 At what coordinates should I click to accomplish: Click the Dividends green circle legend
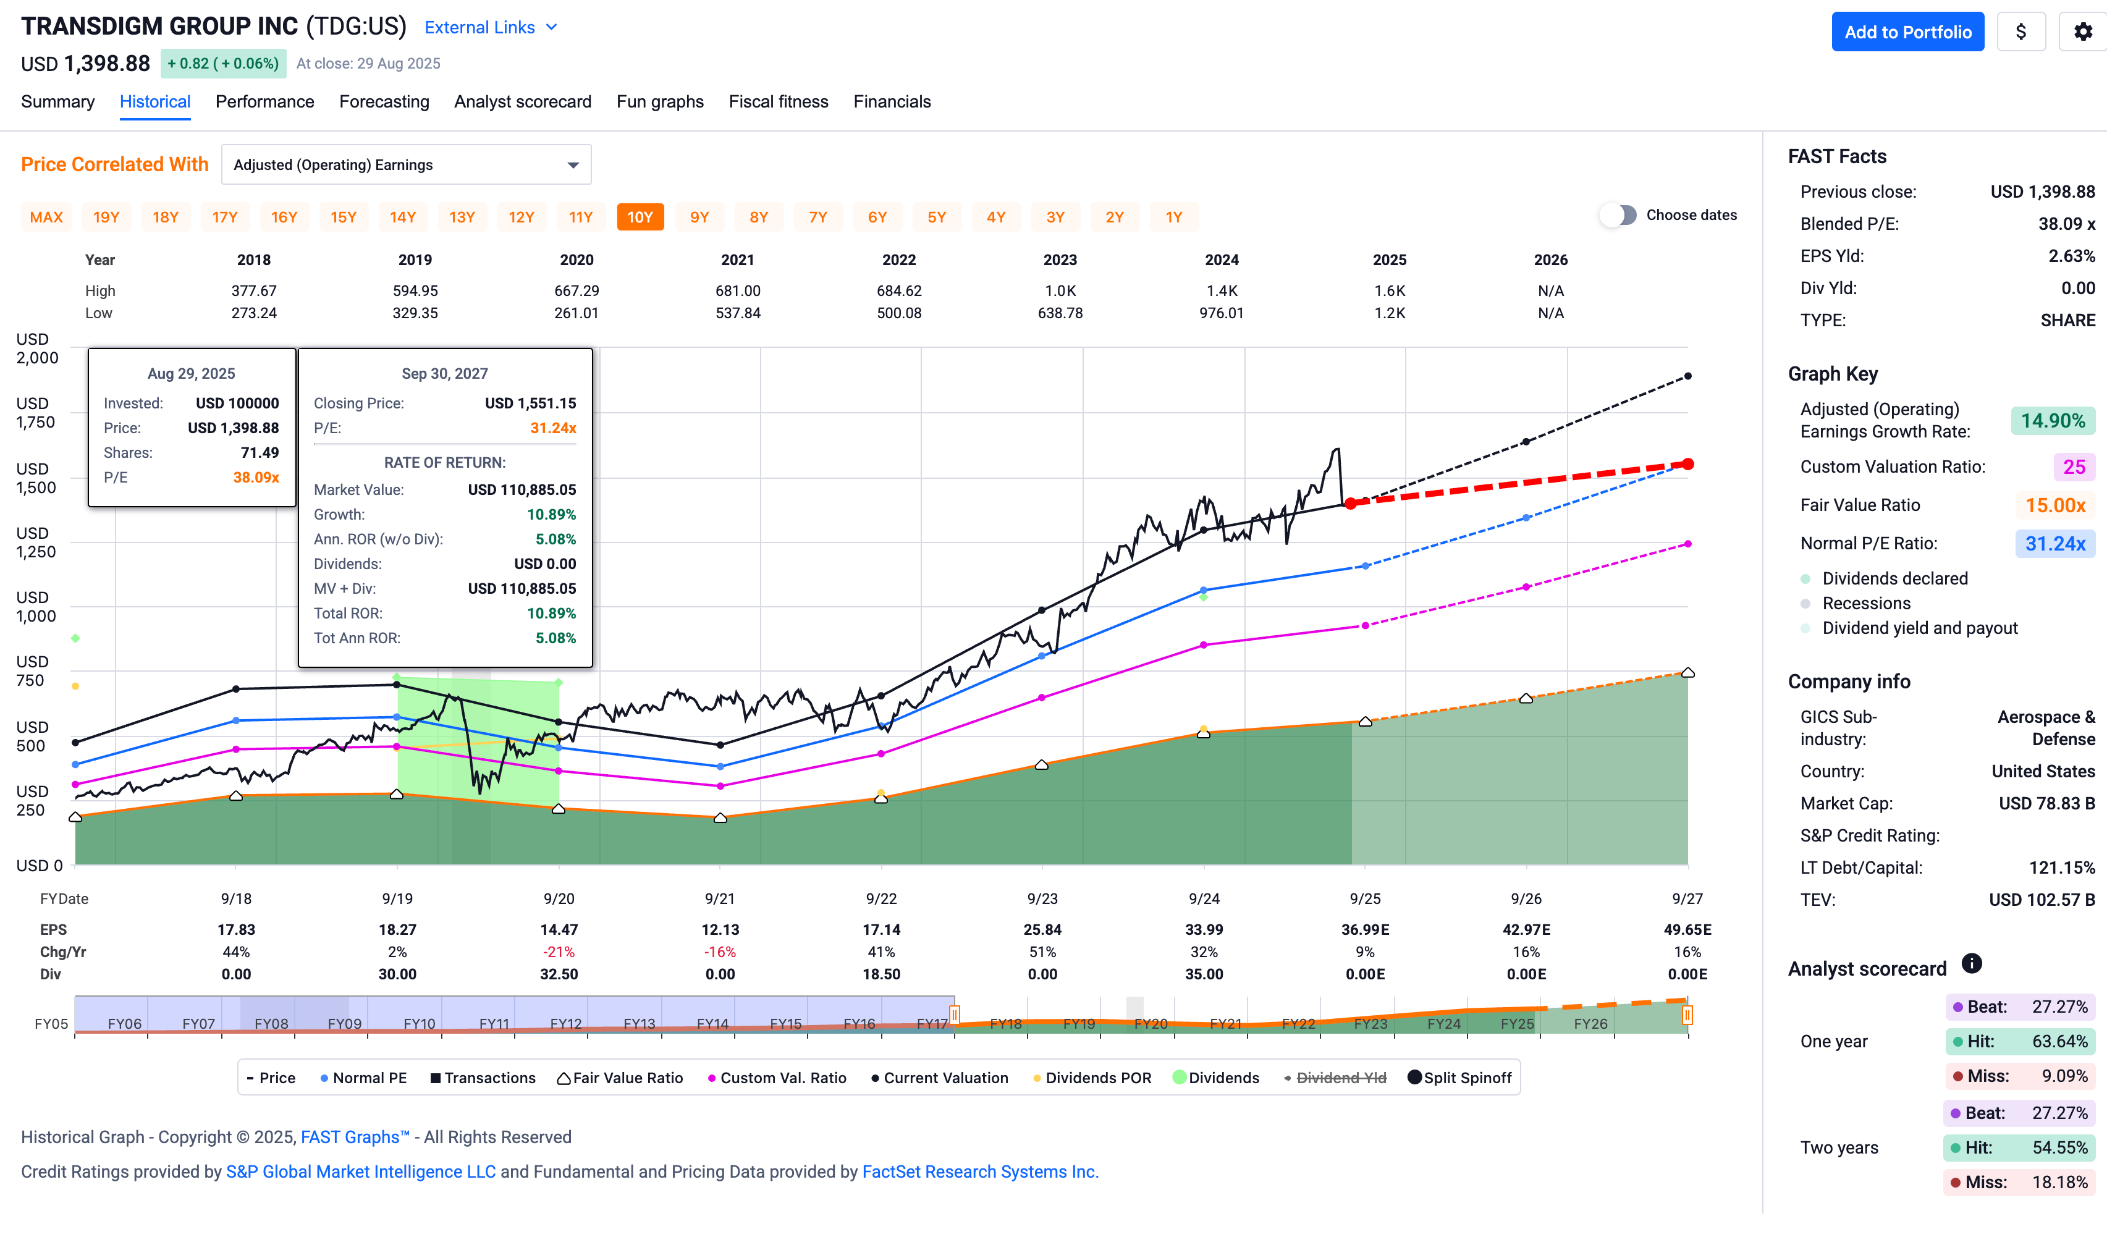click(1179, 1077)
